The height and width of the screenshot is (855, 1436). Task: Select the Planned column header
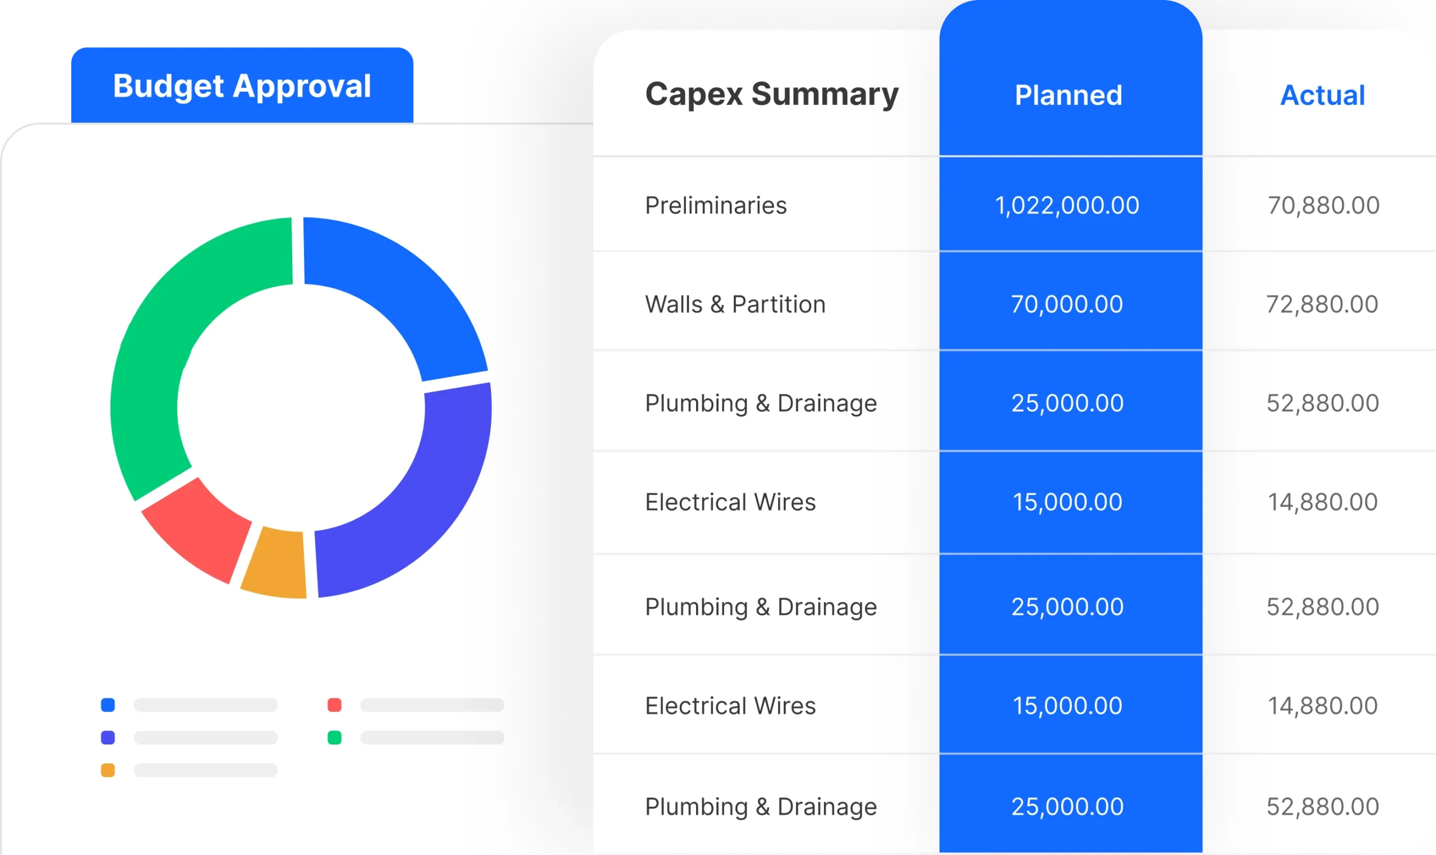tap(1069, 95)
